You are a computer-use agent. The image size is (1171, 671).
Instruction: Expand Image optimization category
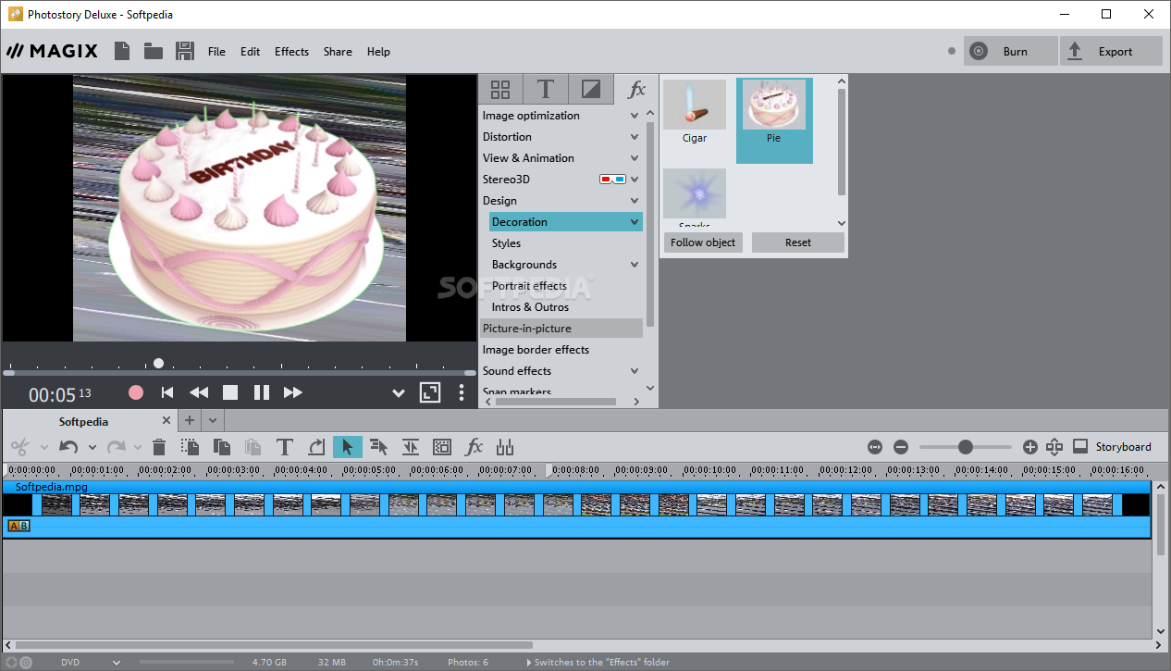pos(635,116)
